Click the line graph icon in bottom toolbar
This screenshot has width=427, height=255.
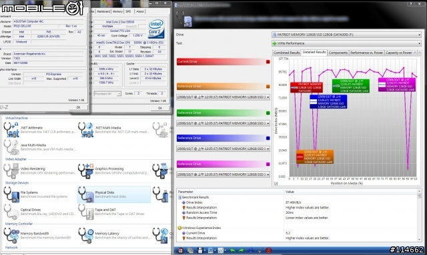point(221,250)
